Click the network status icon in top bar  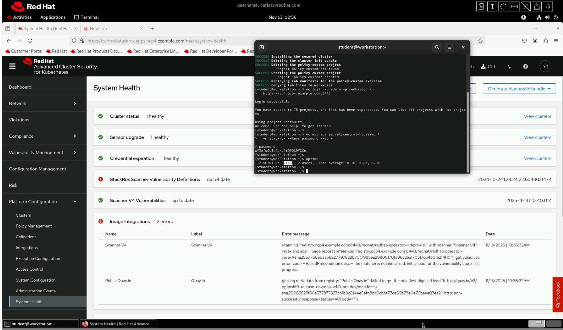(539, 17)
